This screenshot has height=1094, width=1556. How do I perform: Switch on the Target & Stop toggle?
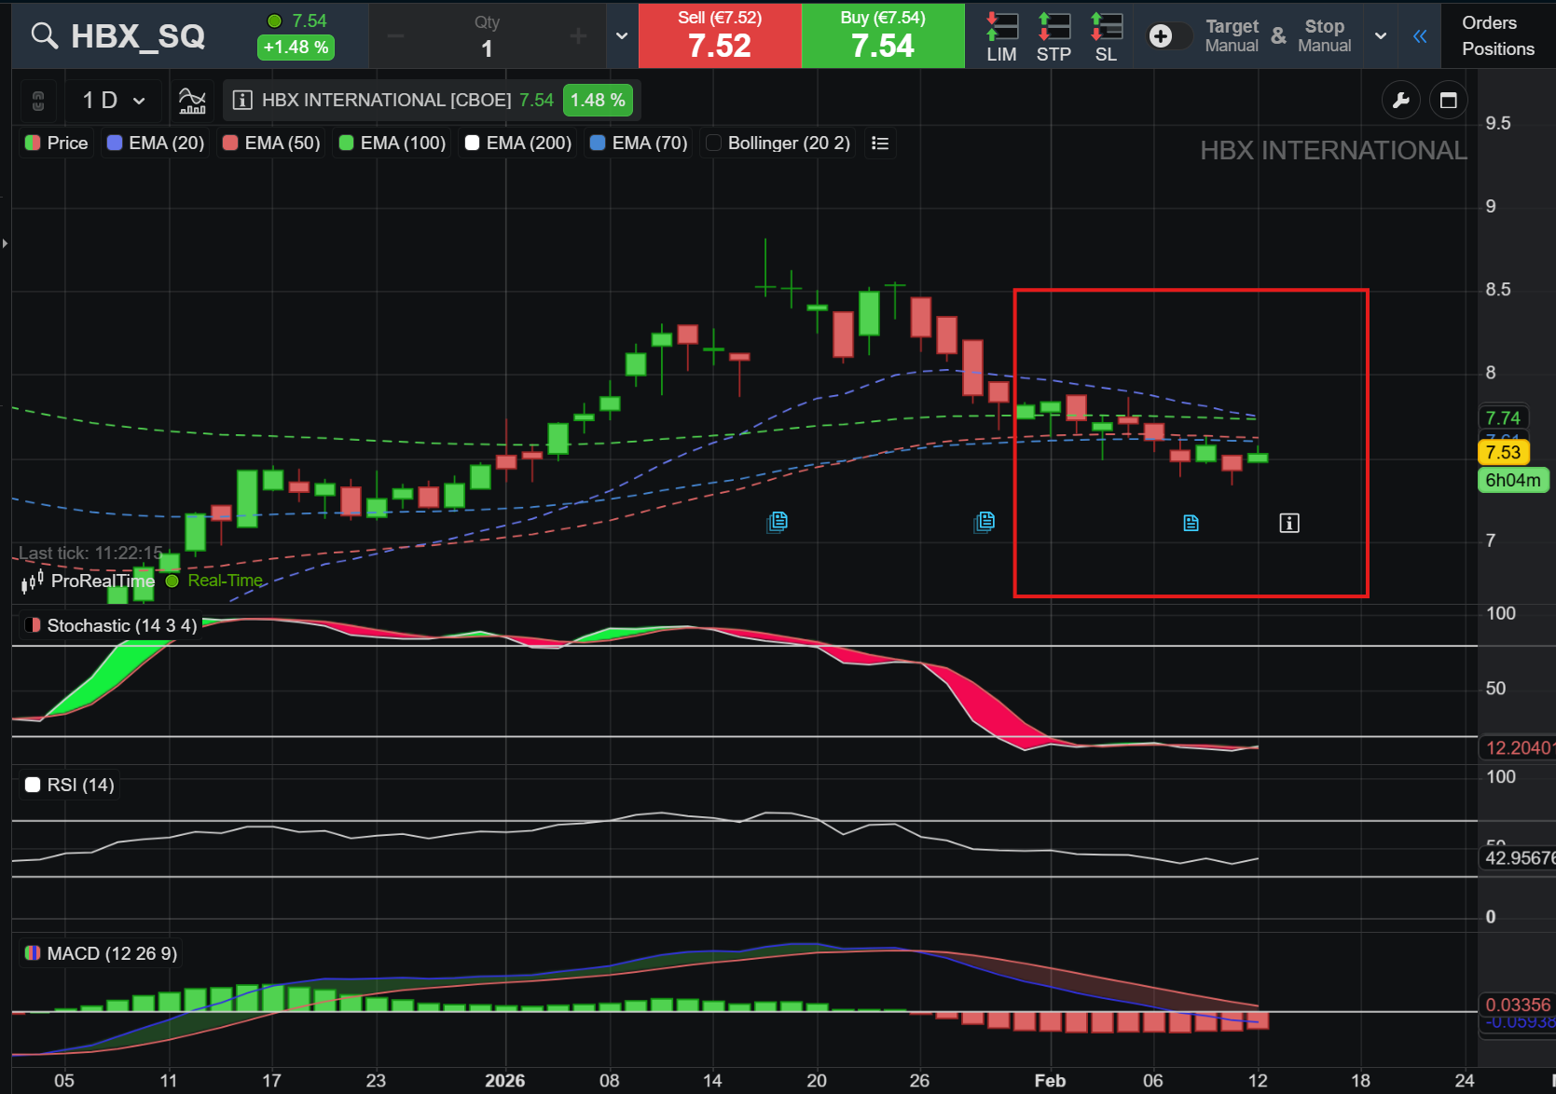(x=1170, y=35)
